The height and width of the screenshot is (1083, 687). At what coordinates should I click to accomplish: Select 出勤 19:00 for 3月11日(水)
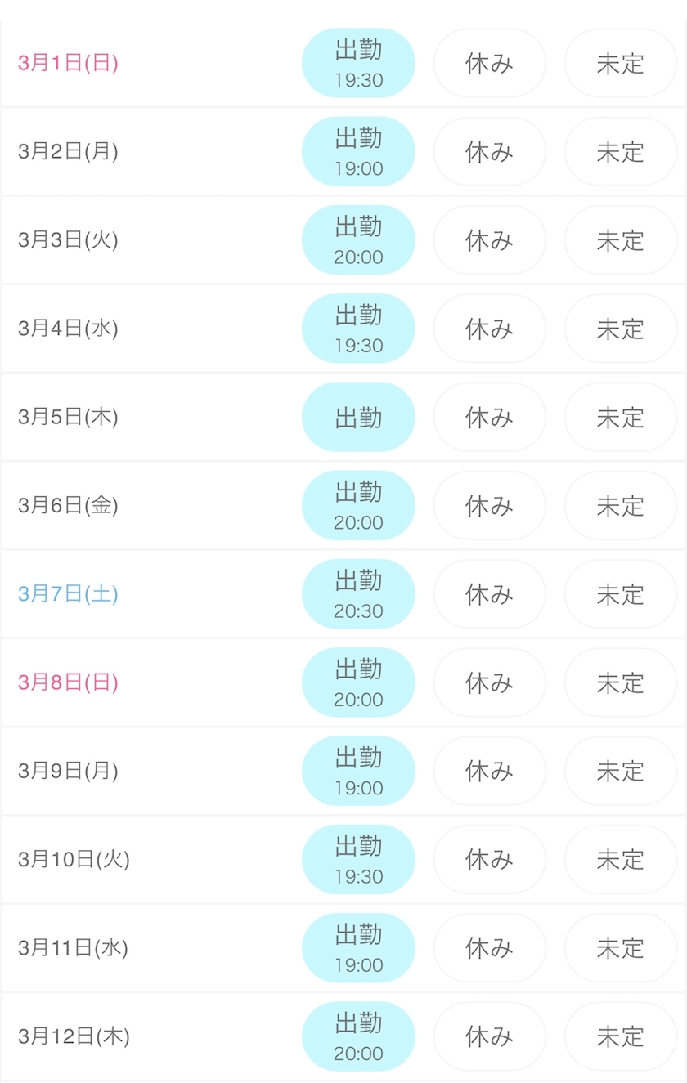[x=358, y=948]
